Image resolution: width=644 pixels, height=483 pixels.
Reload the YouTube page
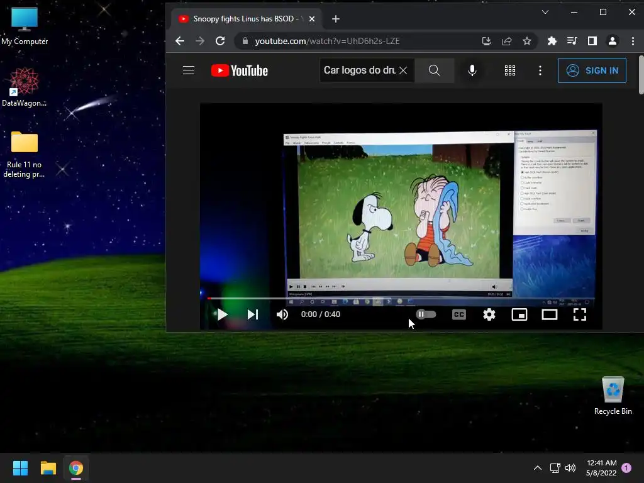[x=220, y=41]
